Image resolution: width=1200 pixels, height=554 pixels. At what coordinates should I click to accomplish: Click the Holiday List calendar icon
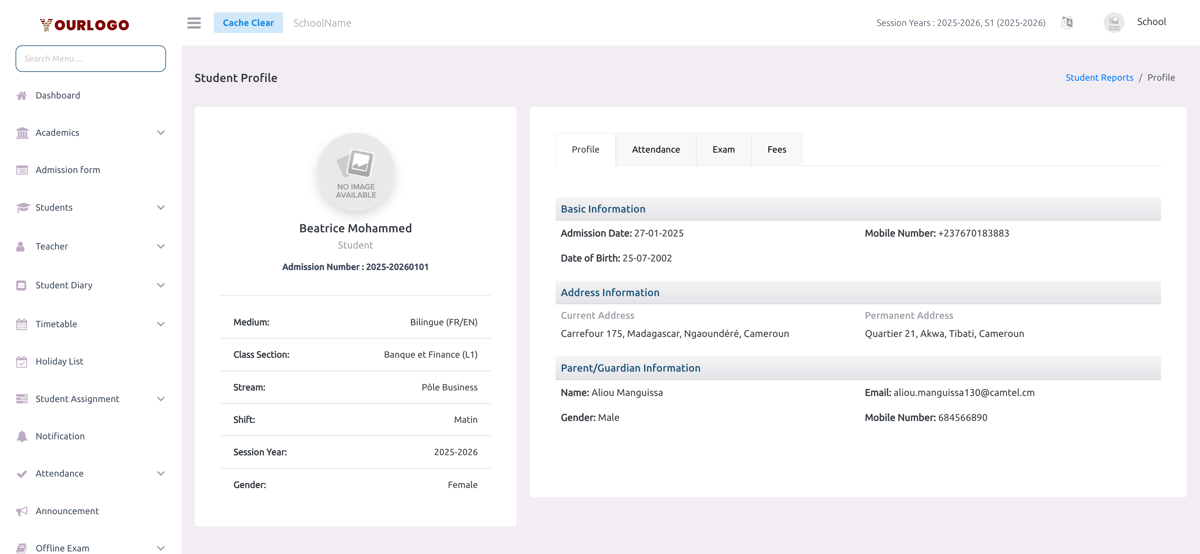[x=22, y=362]
